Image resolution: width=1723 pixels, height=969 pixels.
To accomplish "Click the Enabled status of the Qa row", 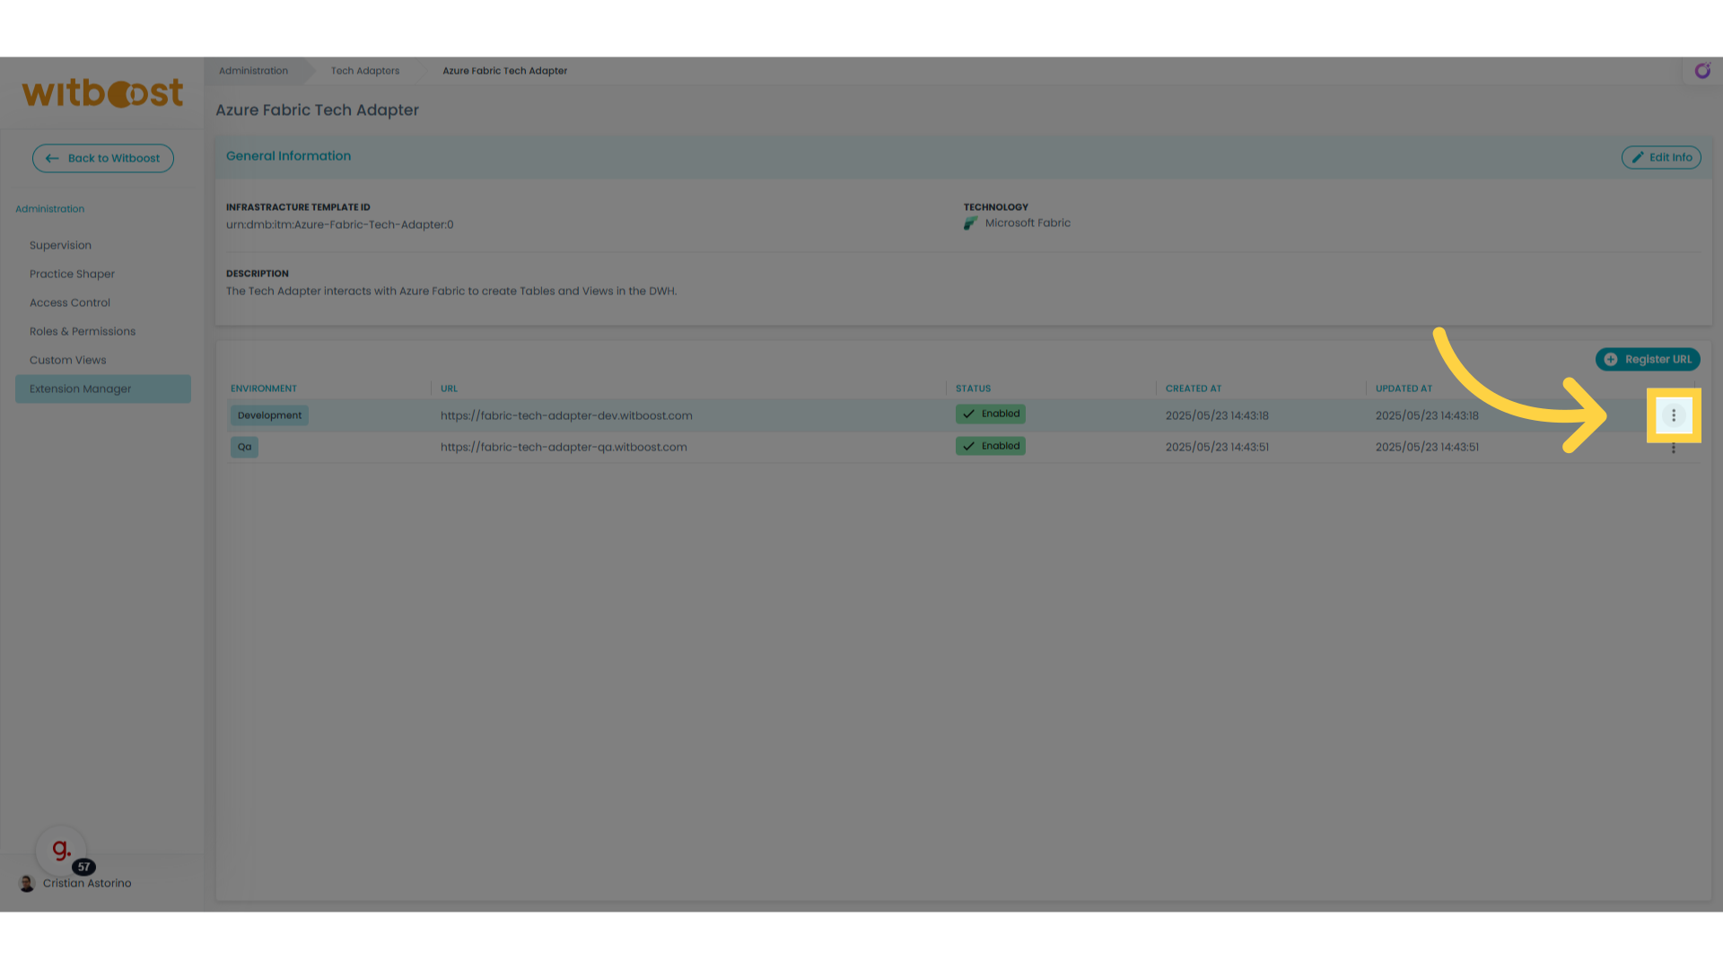I will pos(990,446).
